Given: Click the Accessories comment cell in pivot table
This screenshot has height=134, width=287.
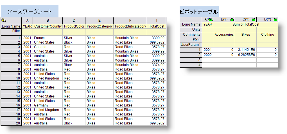Looking at the screenshot, I should [224, 34].
